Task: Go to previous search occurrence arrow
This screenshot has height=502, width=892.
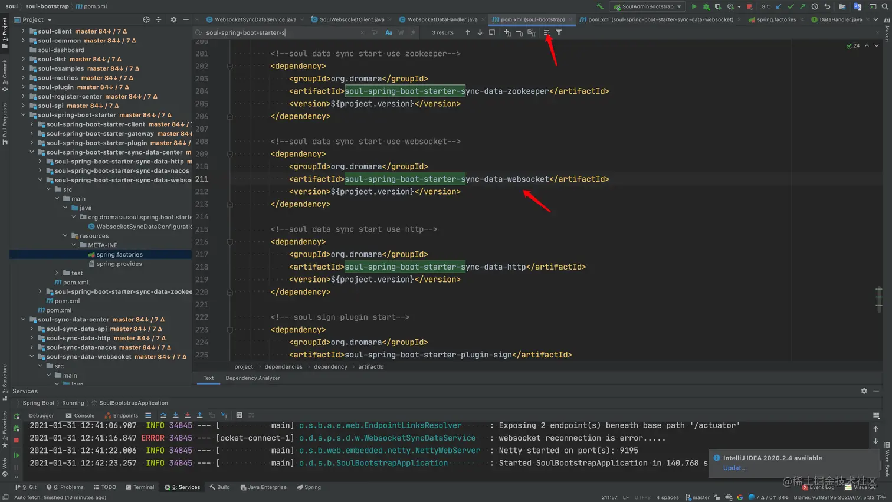Action: [x=468, y=32]
